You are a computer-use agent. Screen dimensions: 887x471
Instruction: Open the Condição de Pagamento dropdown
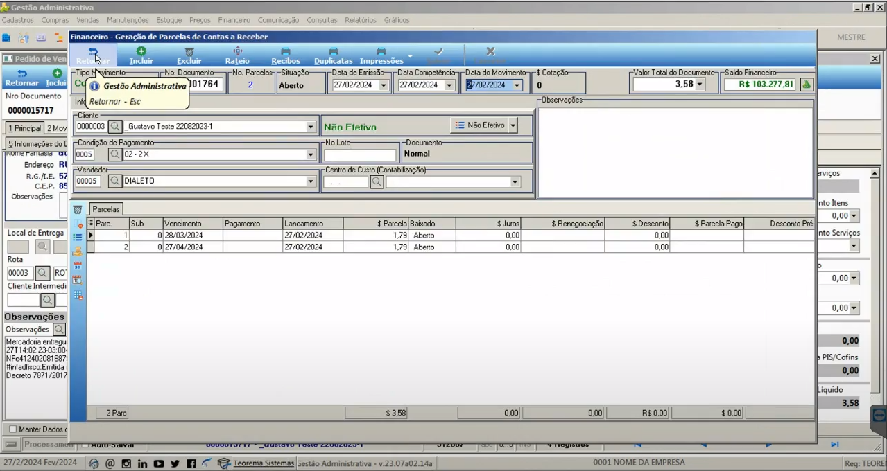311,154
